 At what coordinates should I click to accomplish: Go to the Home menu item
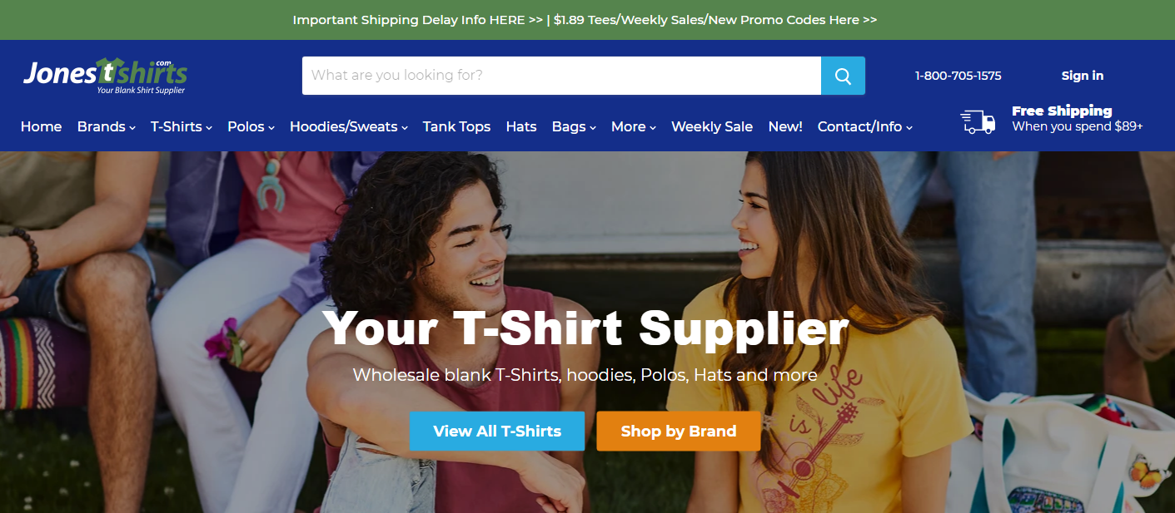point(41,126)
